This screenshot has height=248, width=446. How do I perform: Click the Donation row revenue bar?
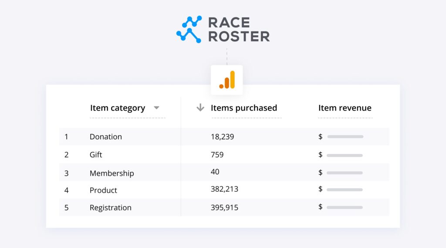(x=345, y=137)
